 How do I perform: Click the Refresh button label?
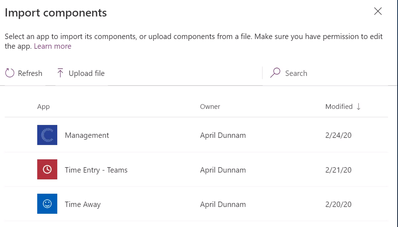tap(30, 73)
